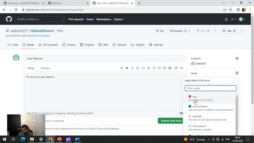254x143 pixels.
Task: Open the Code tab
Action: 13,45
